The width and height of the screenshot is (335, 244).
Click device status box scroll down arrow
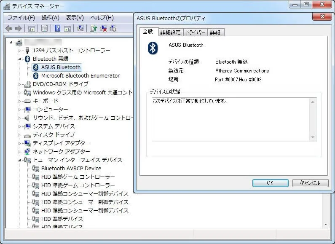[313, 137]
